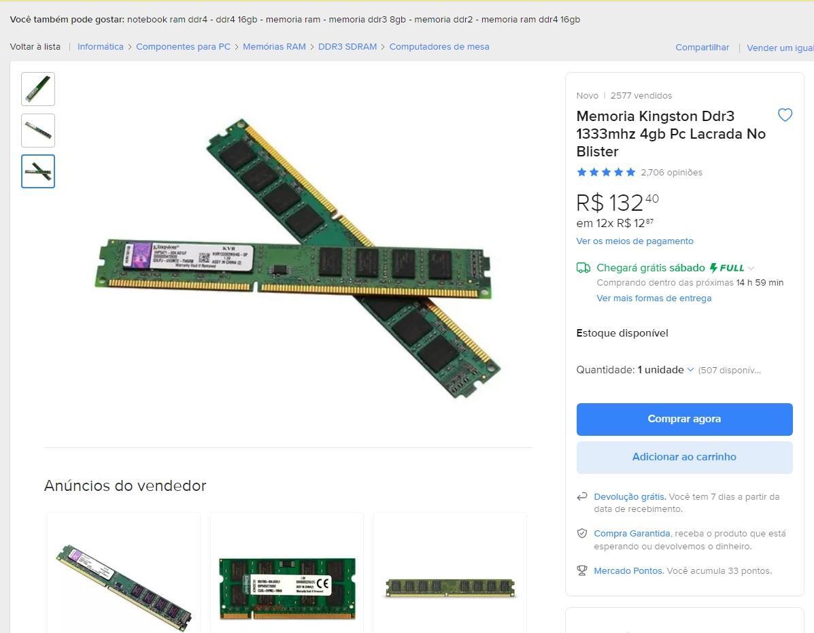Expand the Chegará grátis sábado chevron

pos(751,269)
